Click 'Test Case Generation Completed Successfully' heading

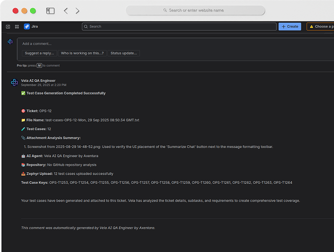coord(66,93)
